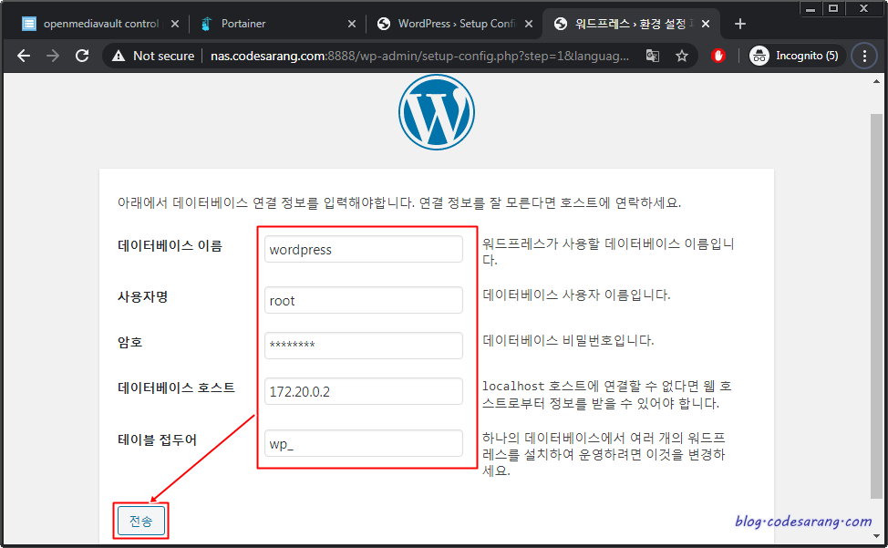888x548 pixels.
Task: Click the red ad blocker extension icon
Action: 718,56
